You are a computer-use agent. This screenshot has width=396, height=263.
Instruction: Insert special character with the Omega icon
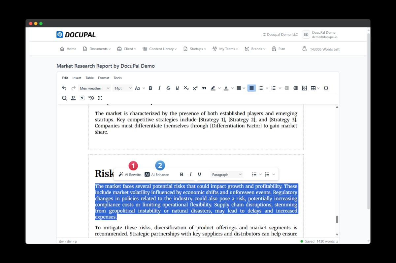click(x=326, y=88)
